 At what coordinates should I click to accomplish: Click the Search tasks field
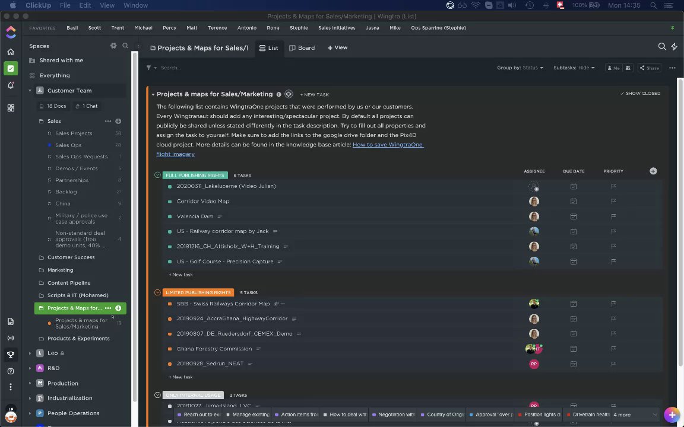pyautogui.click(x=170, y=68)
